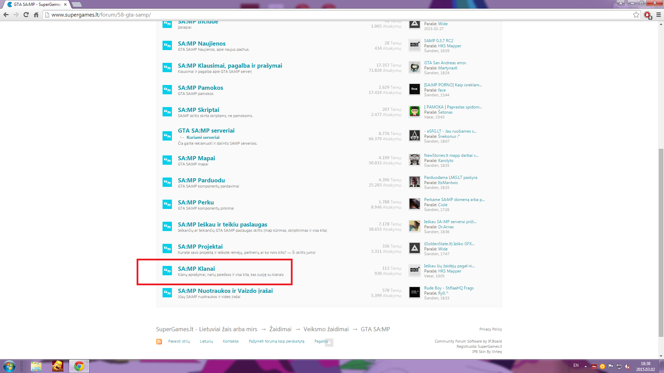
Task: Click MartynasK avatar thumbnail
Action: 414,67
